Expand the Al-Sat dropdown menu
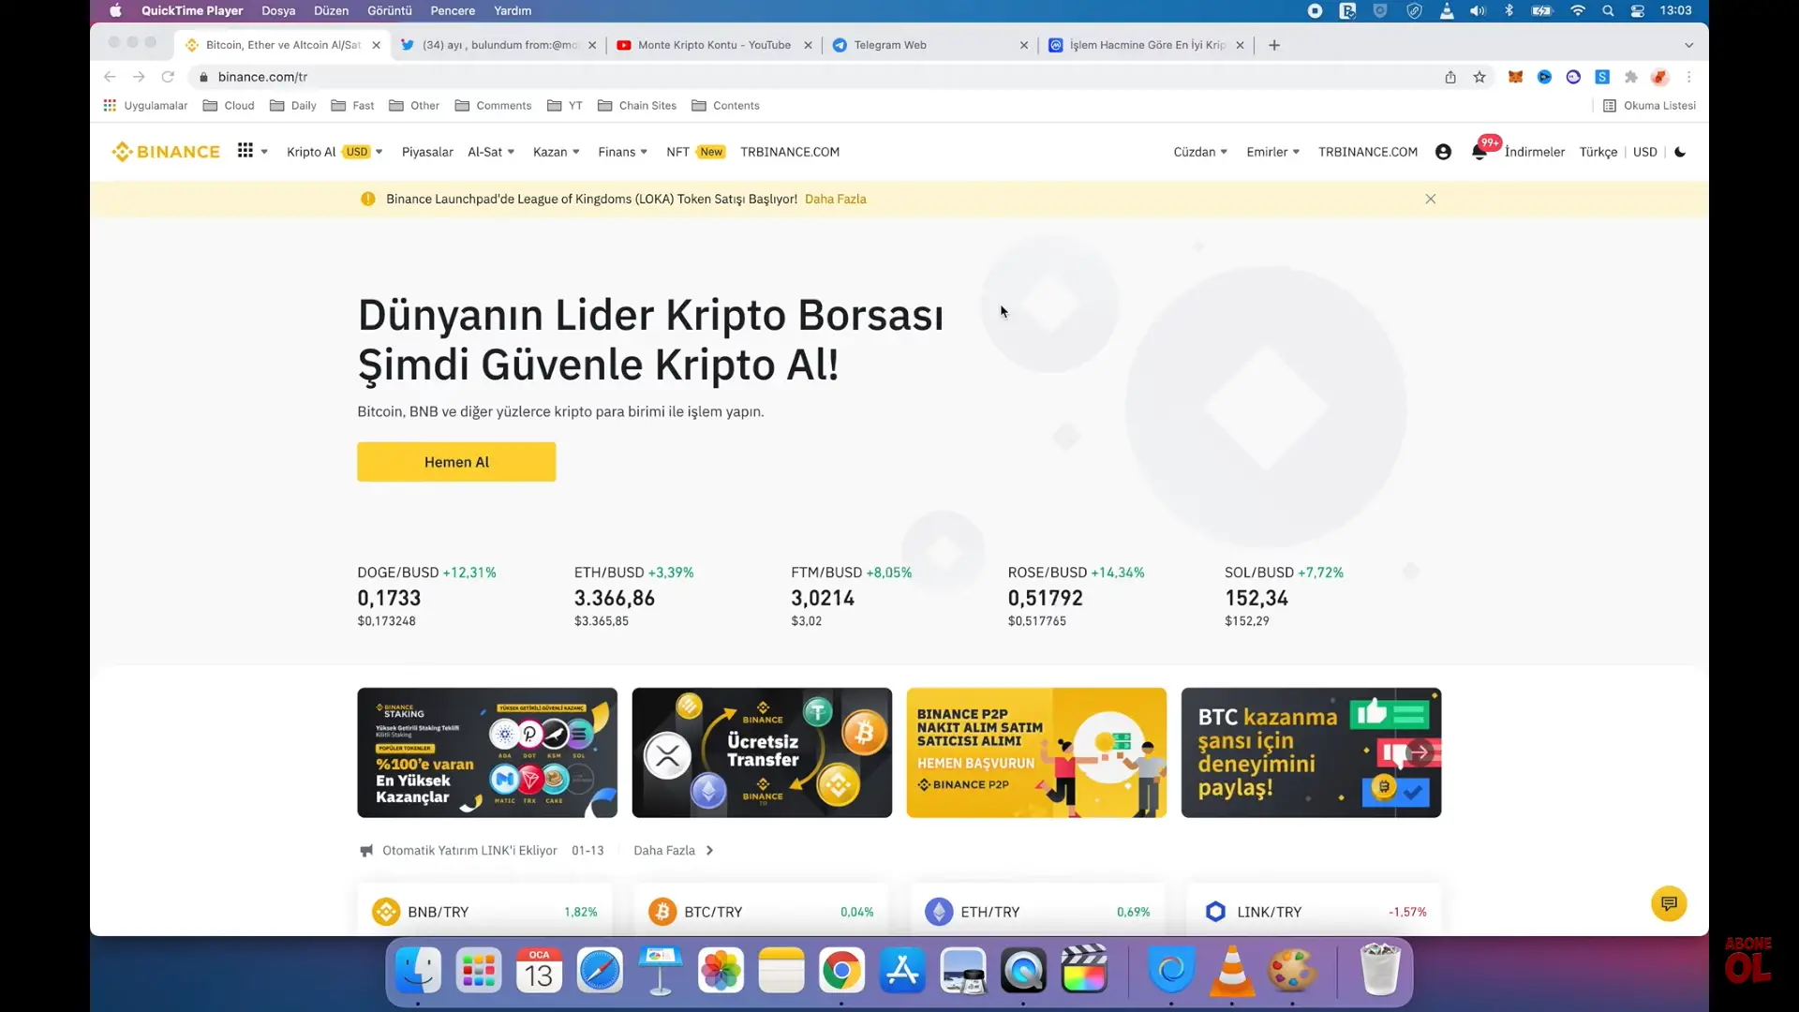The image size is (1799, 1012). [x=491, y=152]
